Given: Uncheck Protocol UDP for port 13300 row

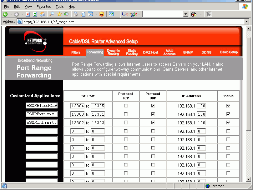Looking at the screenshot, I should (x=153, y=114).
